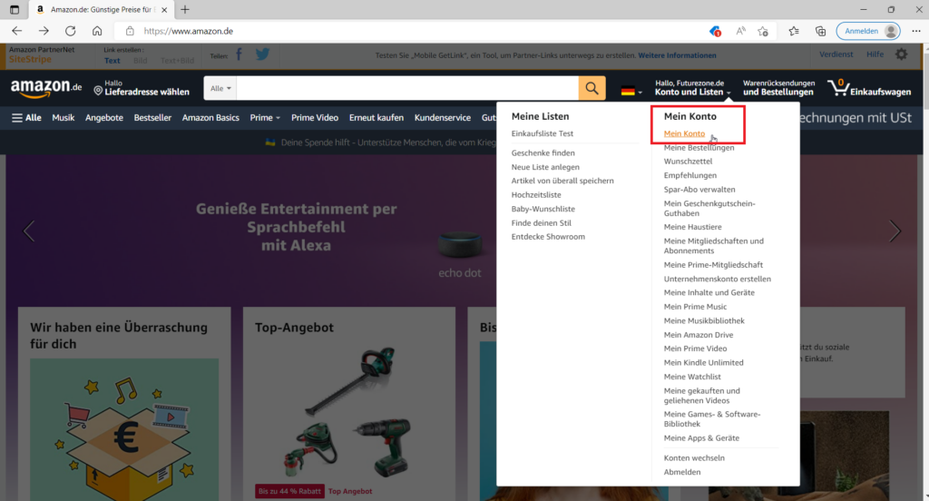Go to browser home icon
The width and height of the screenshot is (929, 501).
(x=97, y=31)
